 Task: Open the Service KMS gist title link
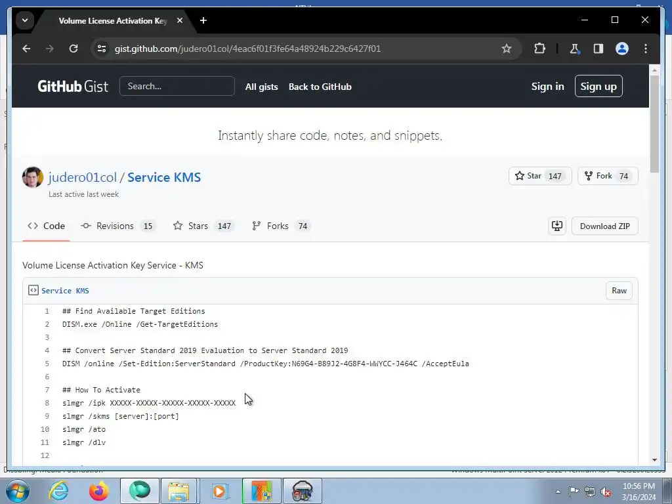[x=164, y=177]
